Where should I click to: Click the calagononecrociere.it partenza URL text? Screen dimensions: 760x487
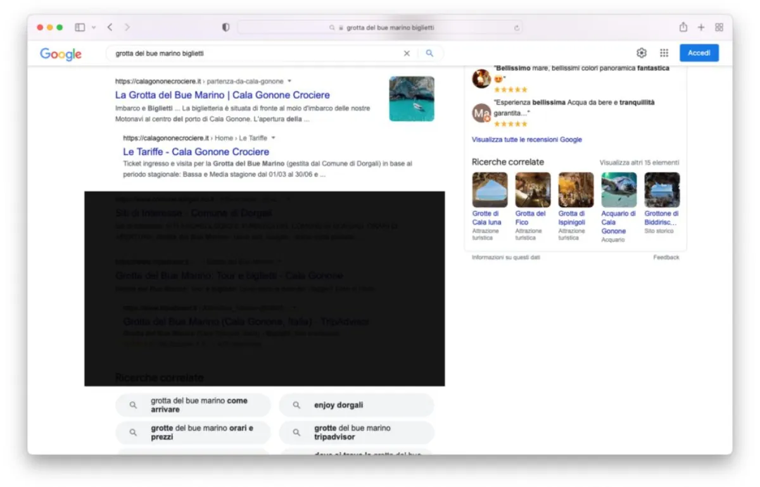(x=199, y=81)
